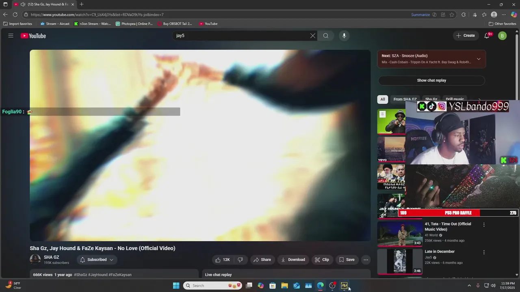Open the YouTube guide hamburger menu
Image resolution: width=520 pixels, height=292 pixels.
tap(11, 36)
